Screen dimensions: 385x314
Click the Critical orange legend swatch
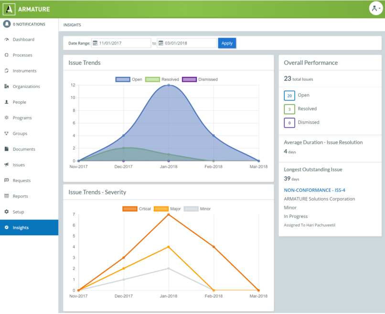click(x=130, y=209)
